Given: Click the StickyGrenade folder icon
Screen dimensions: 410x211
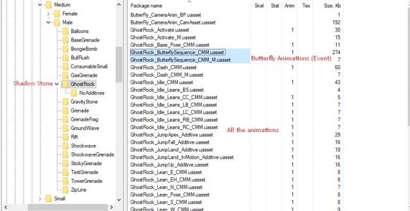Looking at the screenshot, I should click(x=65, y=164).
